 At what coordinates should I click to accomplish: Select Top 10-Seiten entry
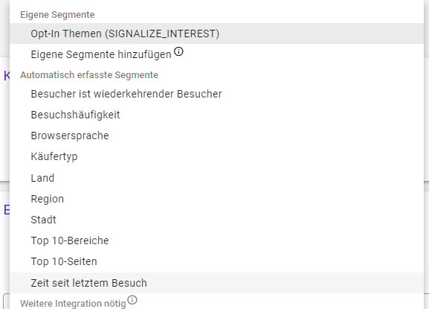(x=216, y=261)
